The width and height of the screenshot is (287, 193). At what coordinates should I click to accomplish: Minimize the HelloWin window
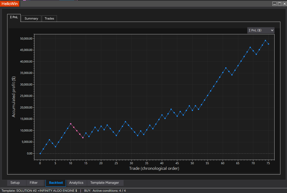[275, 4]
